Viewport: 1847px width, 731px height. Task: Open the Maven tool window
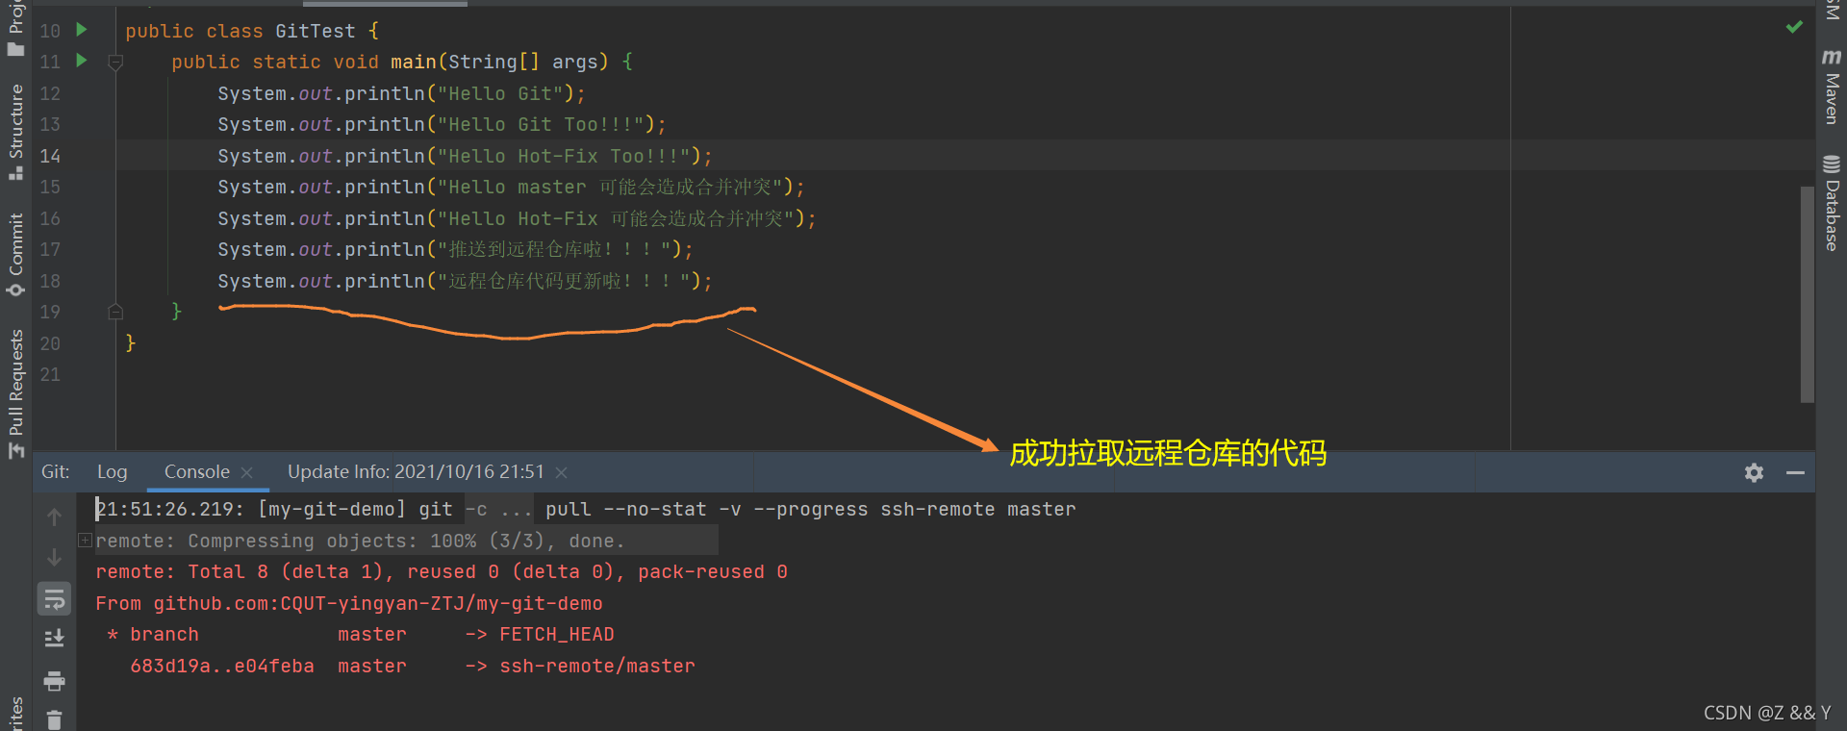coord(1832,87)
